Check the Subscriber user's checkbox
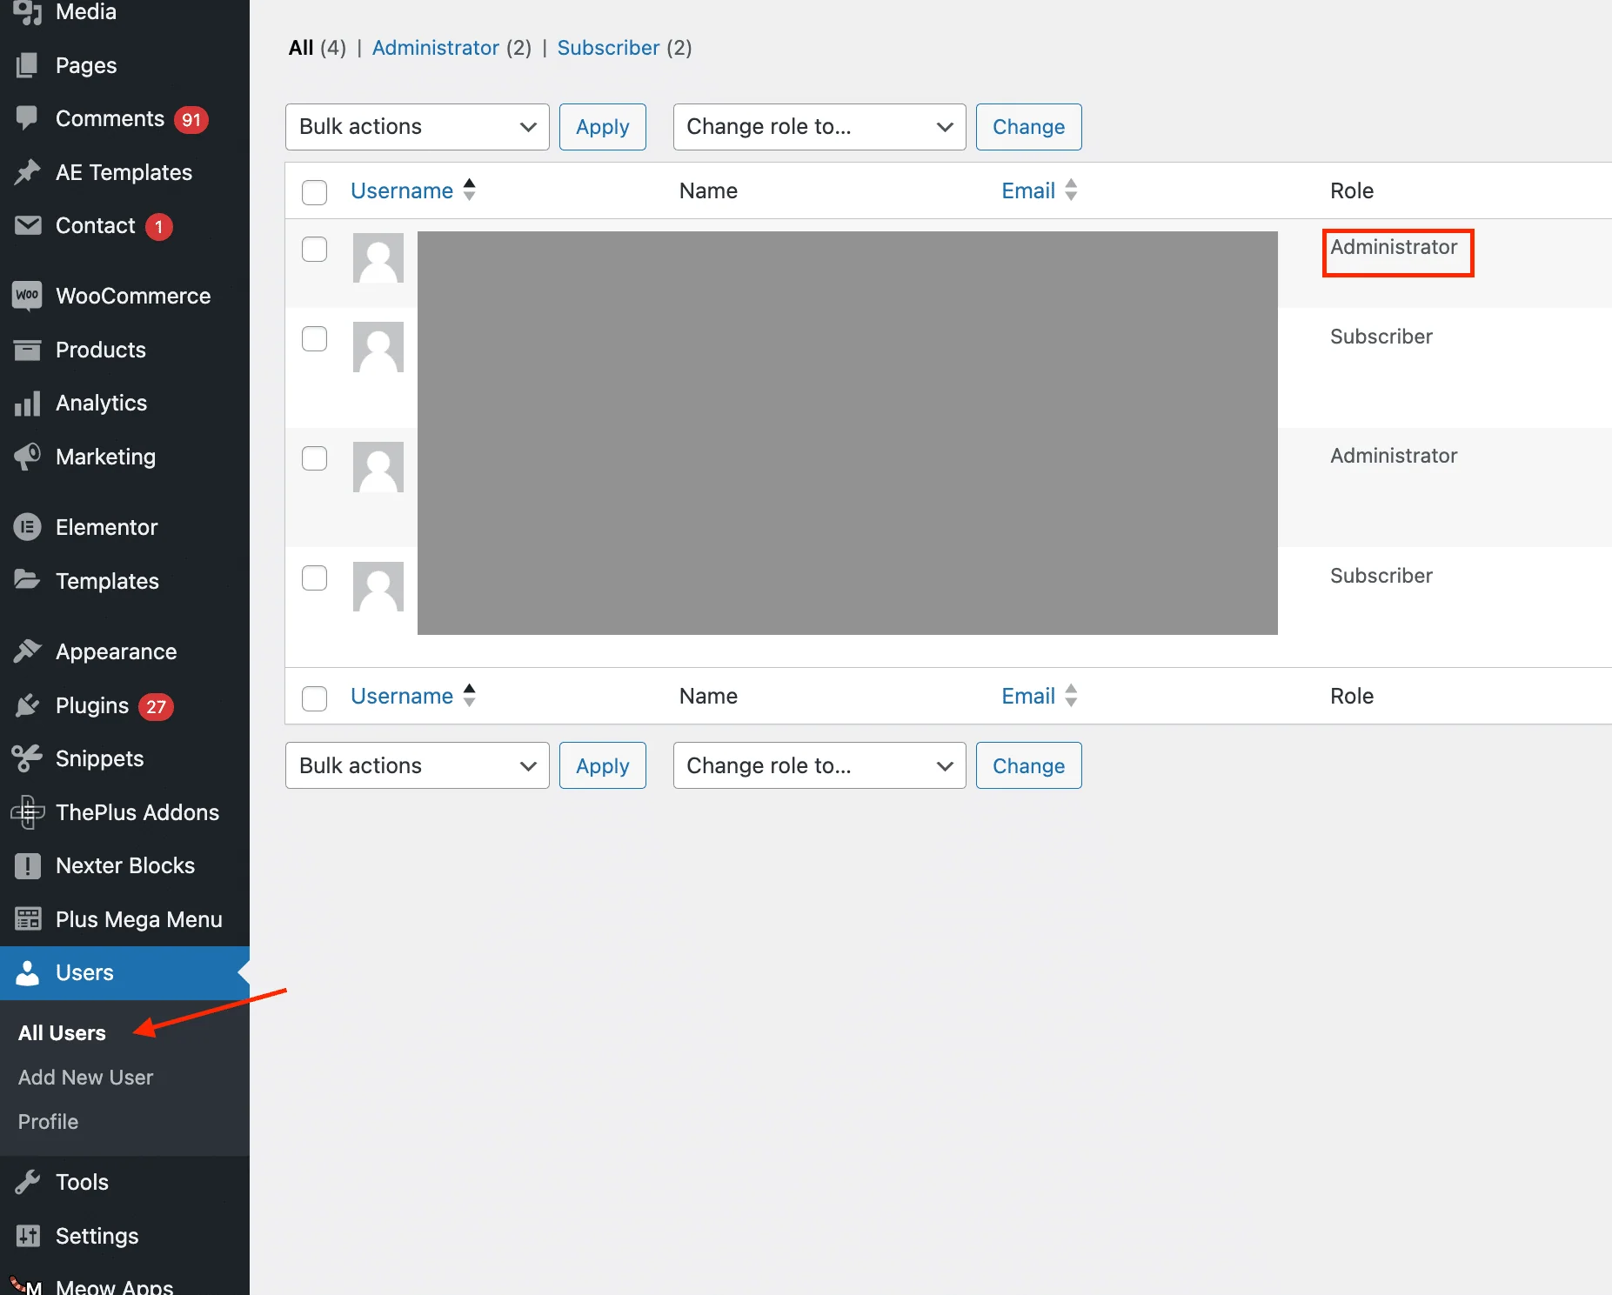Screen dimensions: 1612x1295 pos(314,338)
